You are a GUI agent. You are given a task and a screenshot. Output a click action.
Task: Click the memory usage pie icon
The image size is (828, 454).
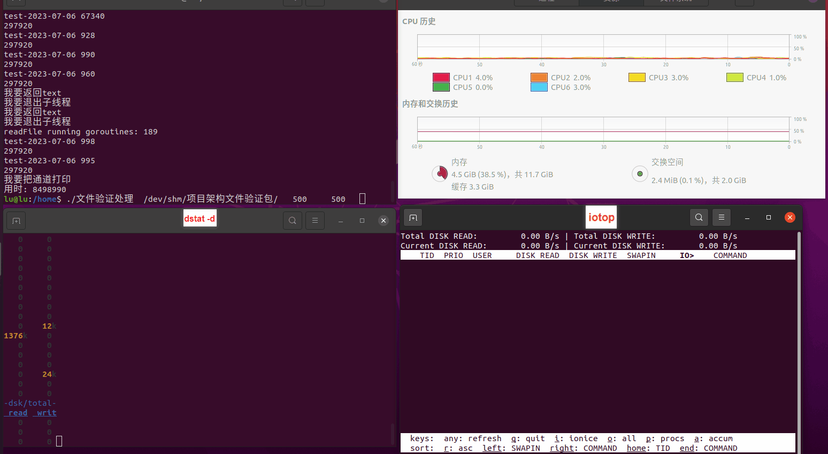pos(440,173)
